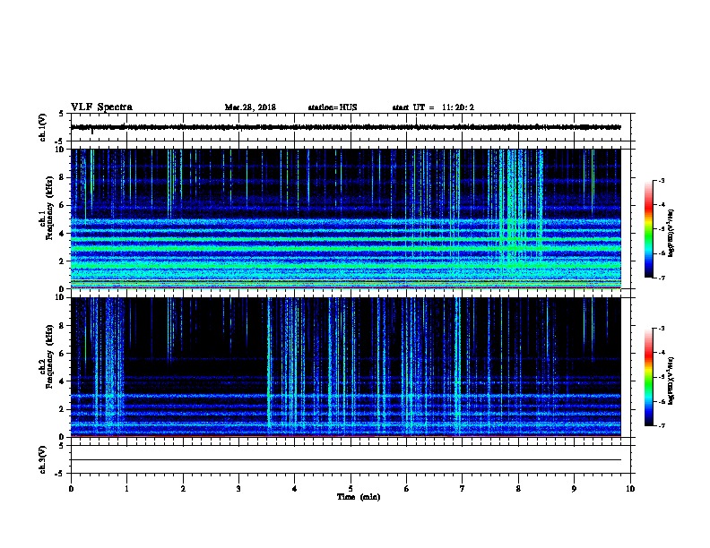Click the "10" kHz tick of ch.2 spectrogram
This screenshot has height=548, width=710.
tap(62, 297)
